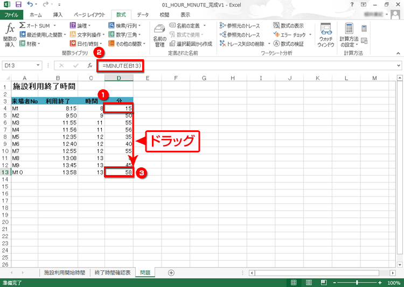Expand the 名前の定義 dropdown arrow
This screenshot has height=287, width=404.
tap(204, 25)
